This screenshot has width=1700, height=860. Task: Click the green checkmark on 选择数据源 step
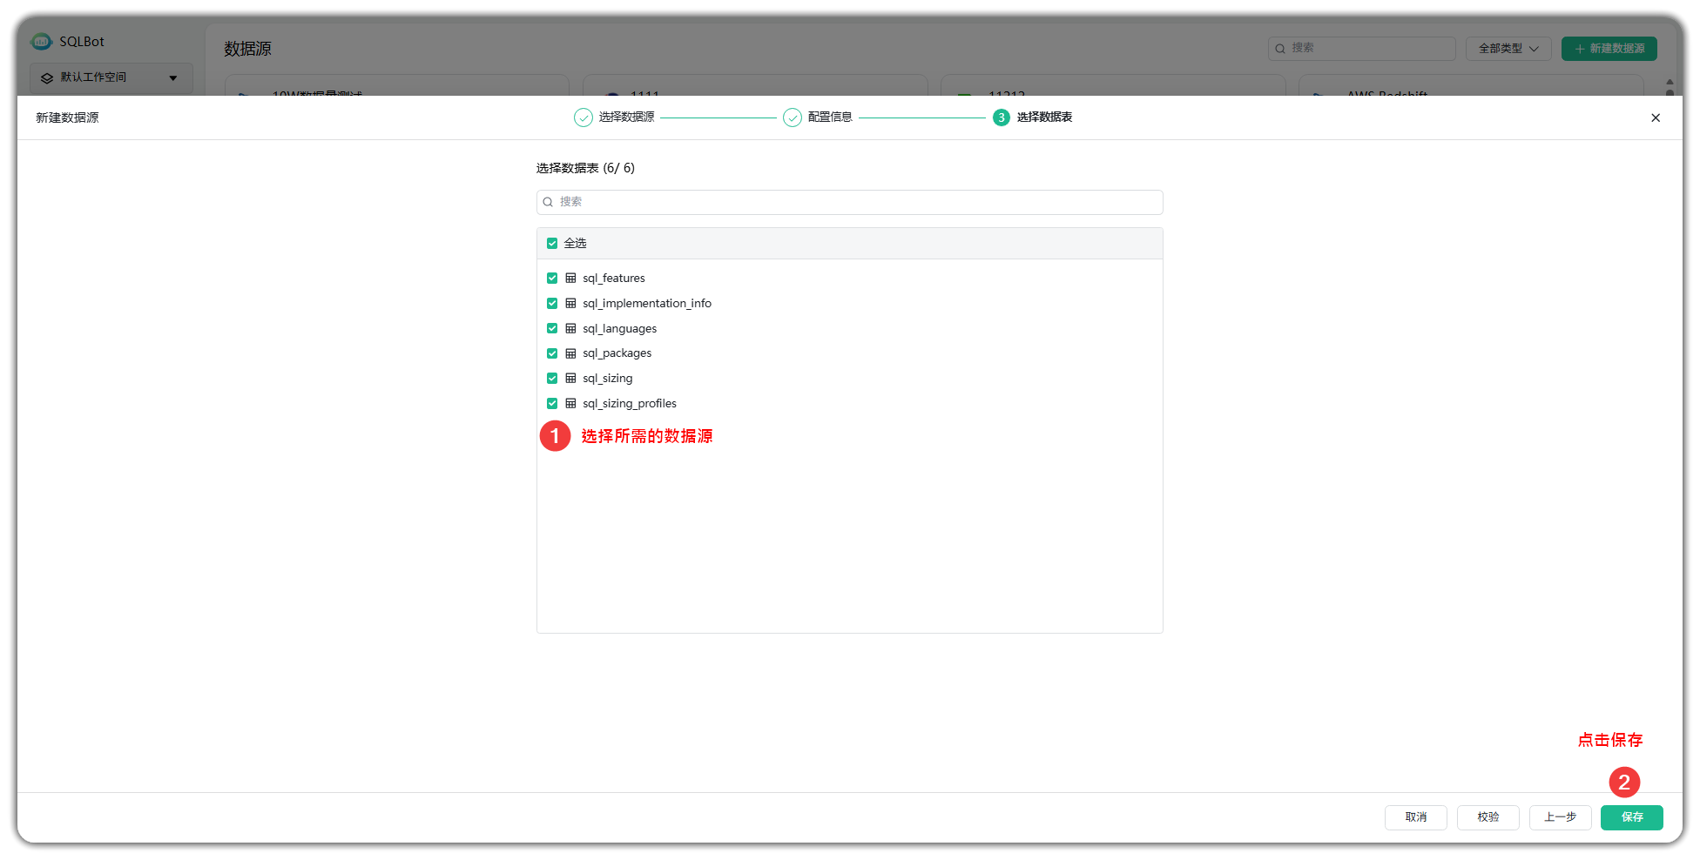click(583, 117)
